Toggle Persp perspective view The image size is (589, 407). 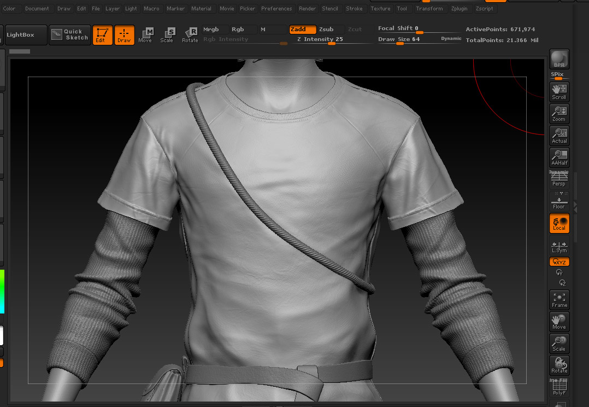(x=559, y=179)
